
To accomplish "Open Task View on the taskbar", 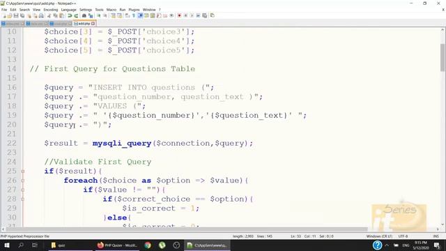I will (x=35, y=245).
